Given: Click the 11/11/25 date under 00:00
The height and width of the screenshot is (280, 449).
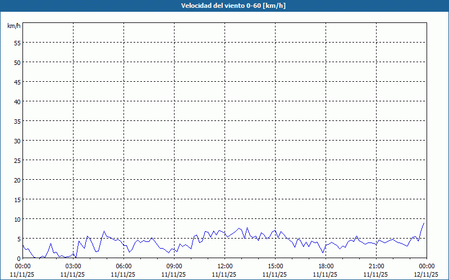Looking at the screenshot, I should click(22, 274).
